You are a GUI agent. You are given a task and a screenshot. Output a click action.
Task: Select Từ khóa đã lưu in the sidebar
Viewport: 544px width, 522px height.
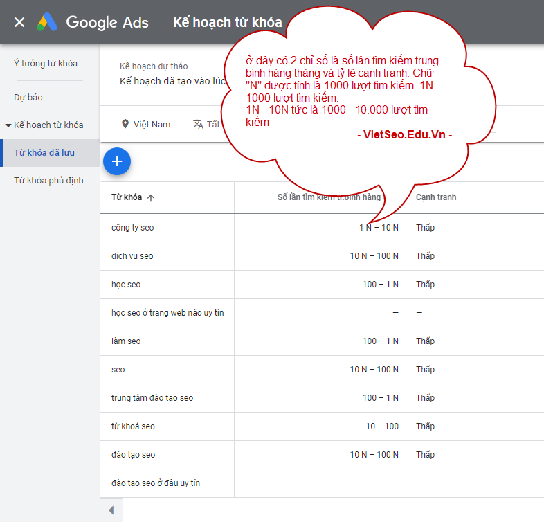50,153
